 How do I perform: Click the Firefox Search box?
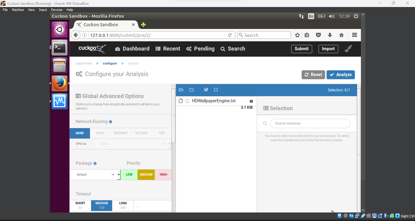pyautogui.click(x=264, y=35)
